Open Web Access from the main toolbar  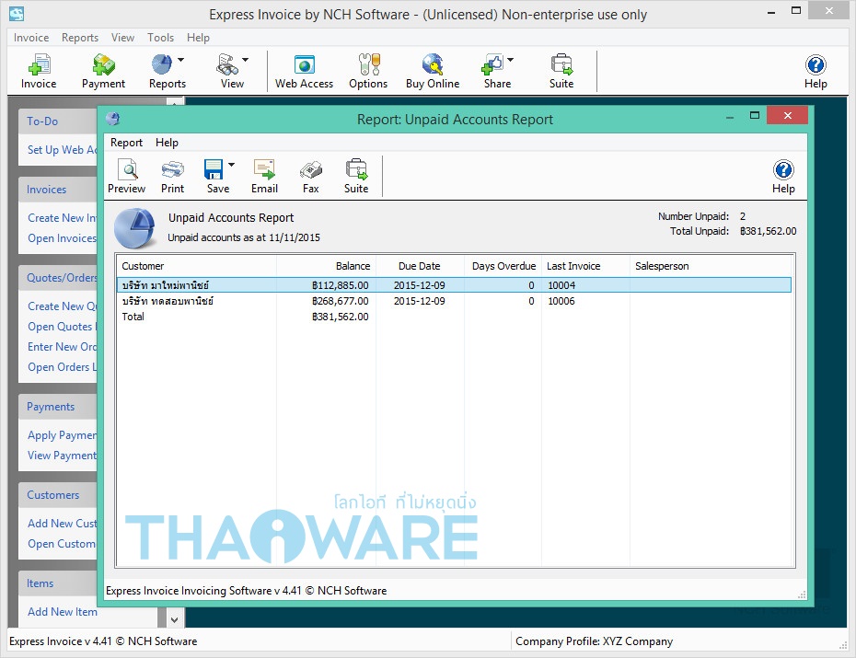304,71
